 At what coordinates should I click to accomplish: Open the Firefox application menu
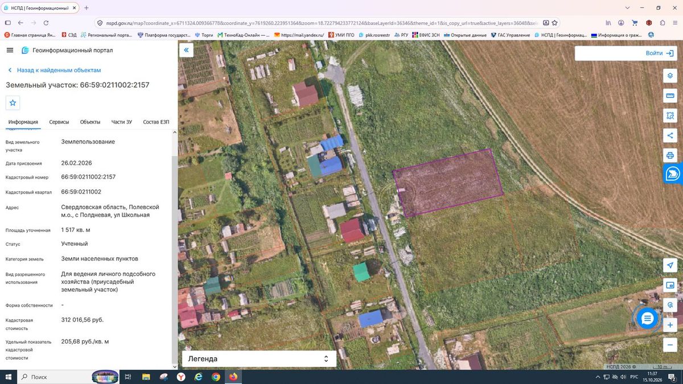pyautogui.click(x=676, y=23)
